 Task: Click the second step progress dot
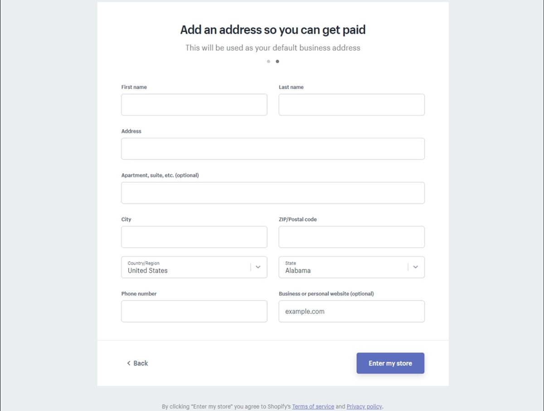tap(277, 61)
